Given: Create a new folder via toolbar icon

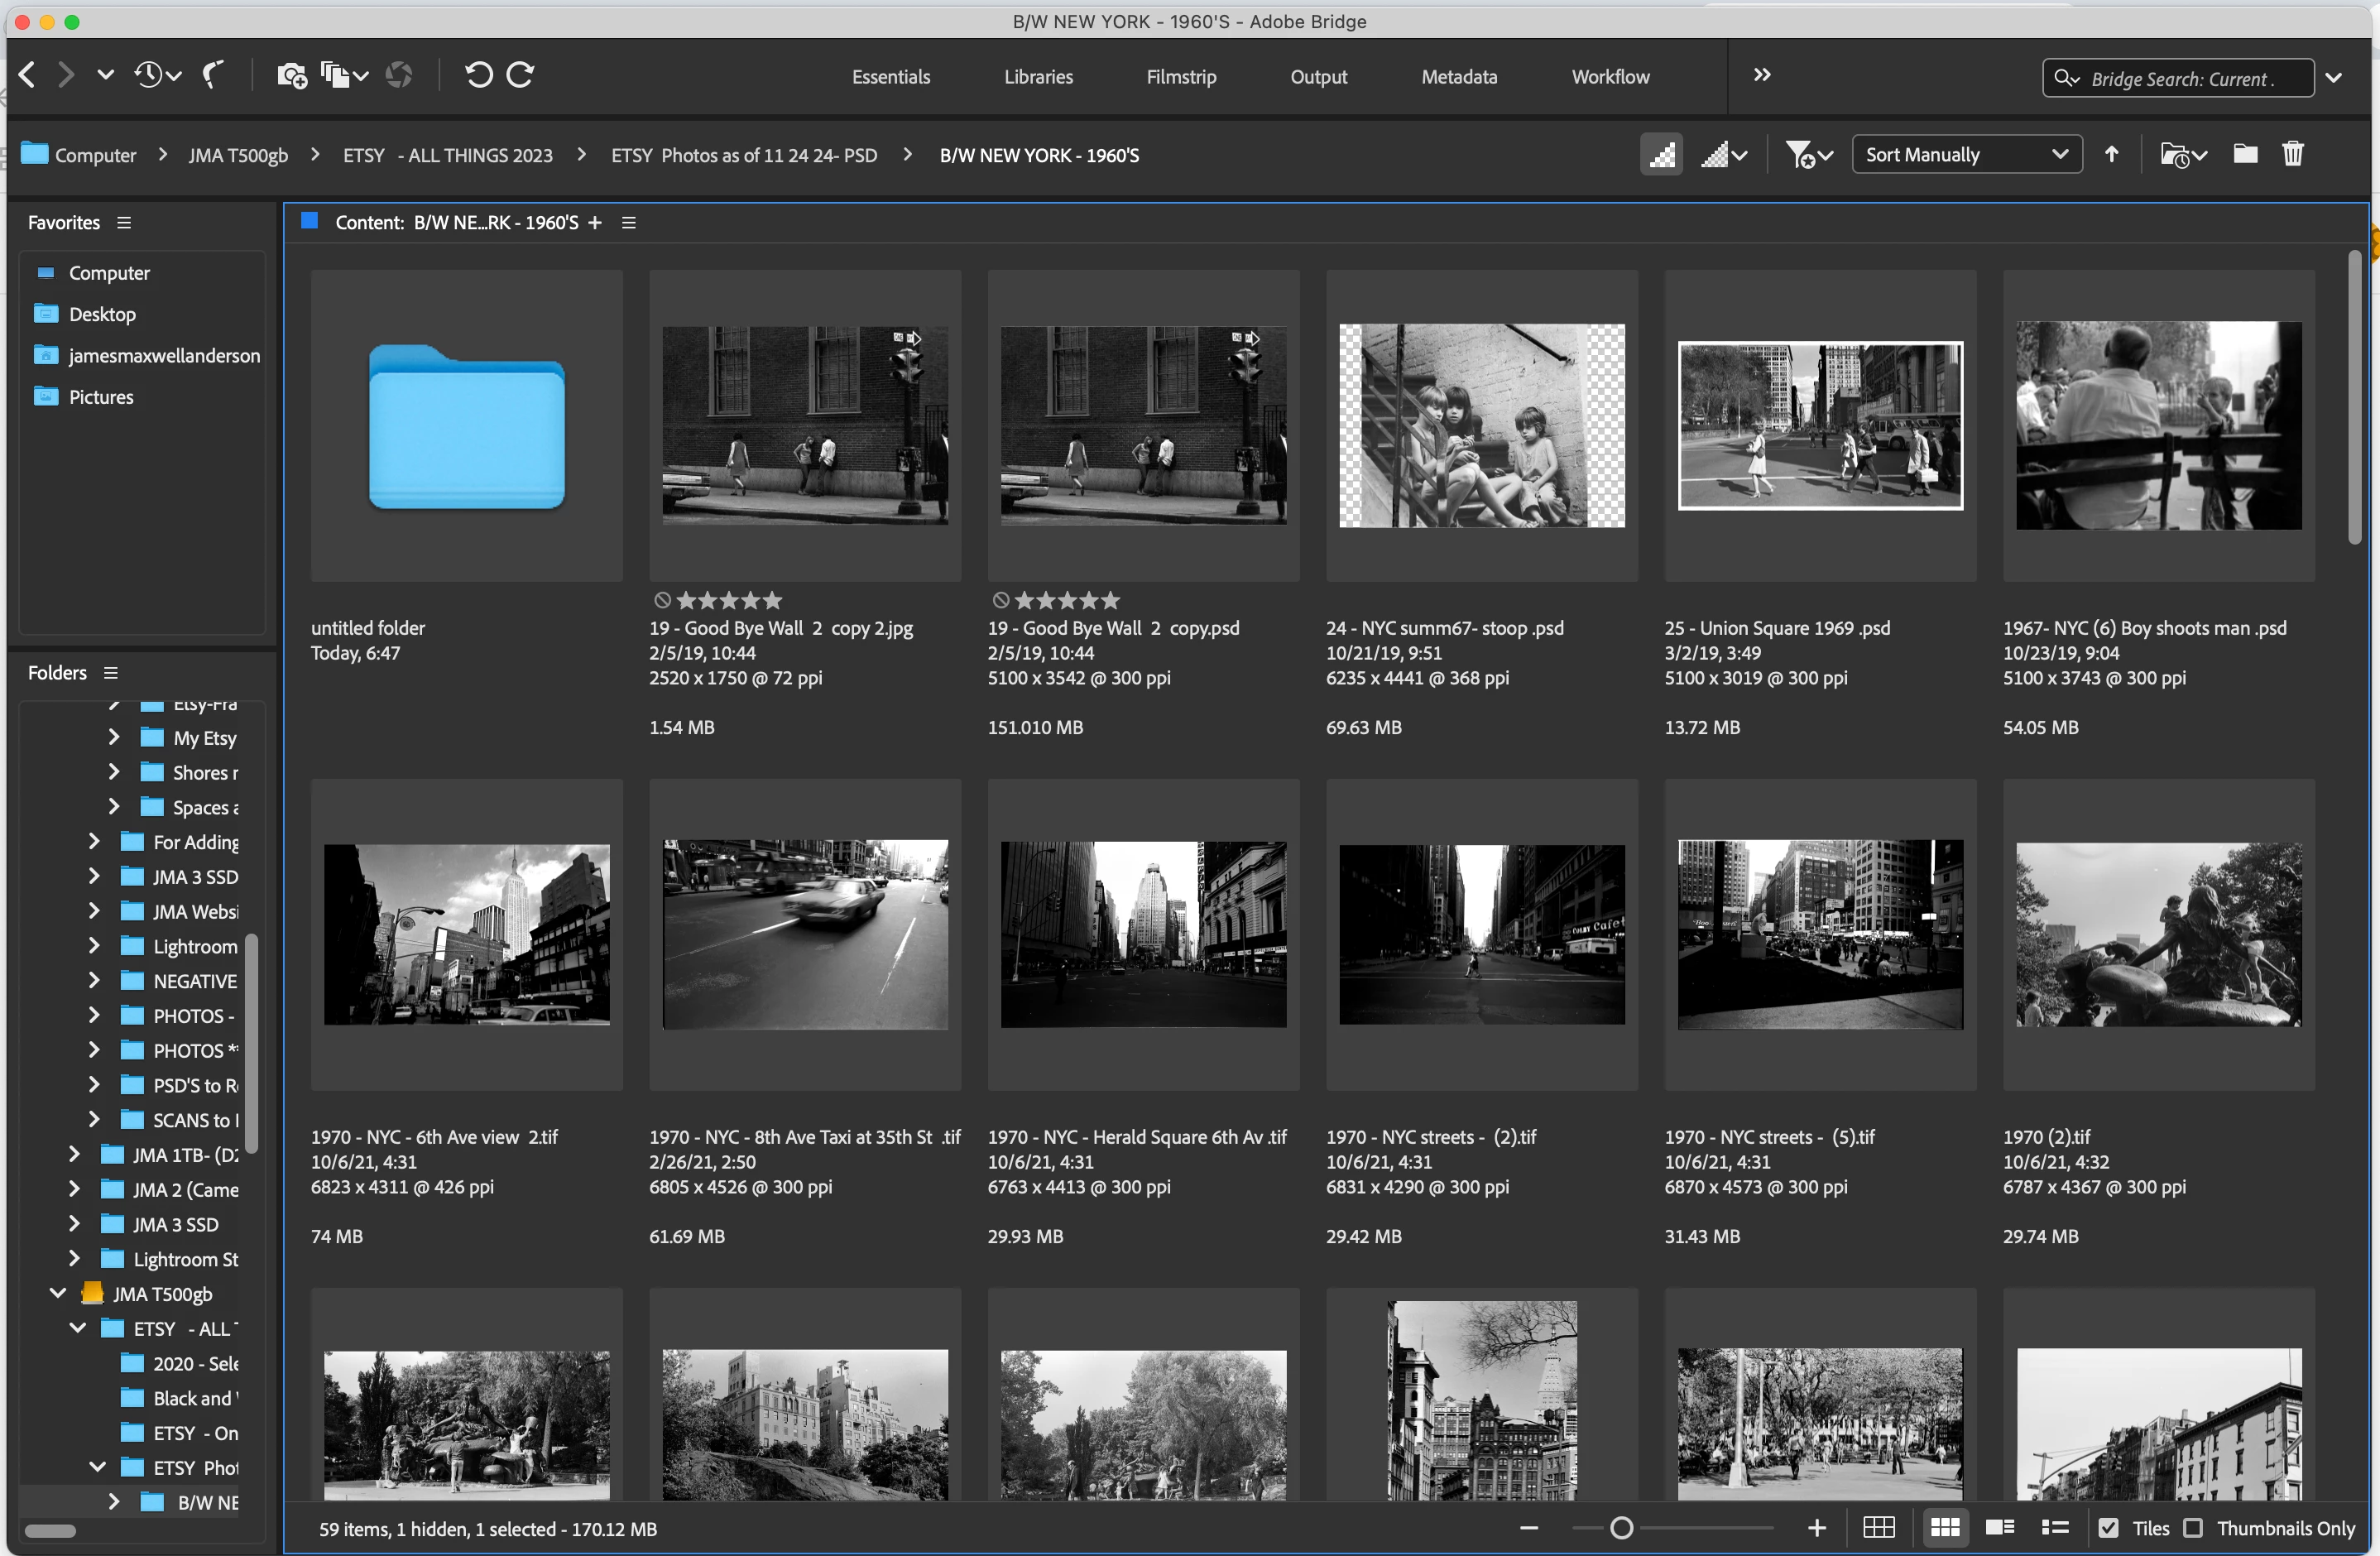Looking at the screenshot, I should point(2245,154).
